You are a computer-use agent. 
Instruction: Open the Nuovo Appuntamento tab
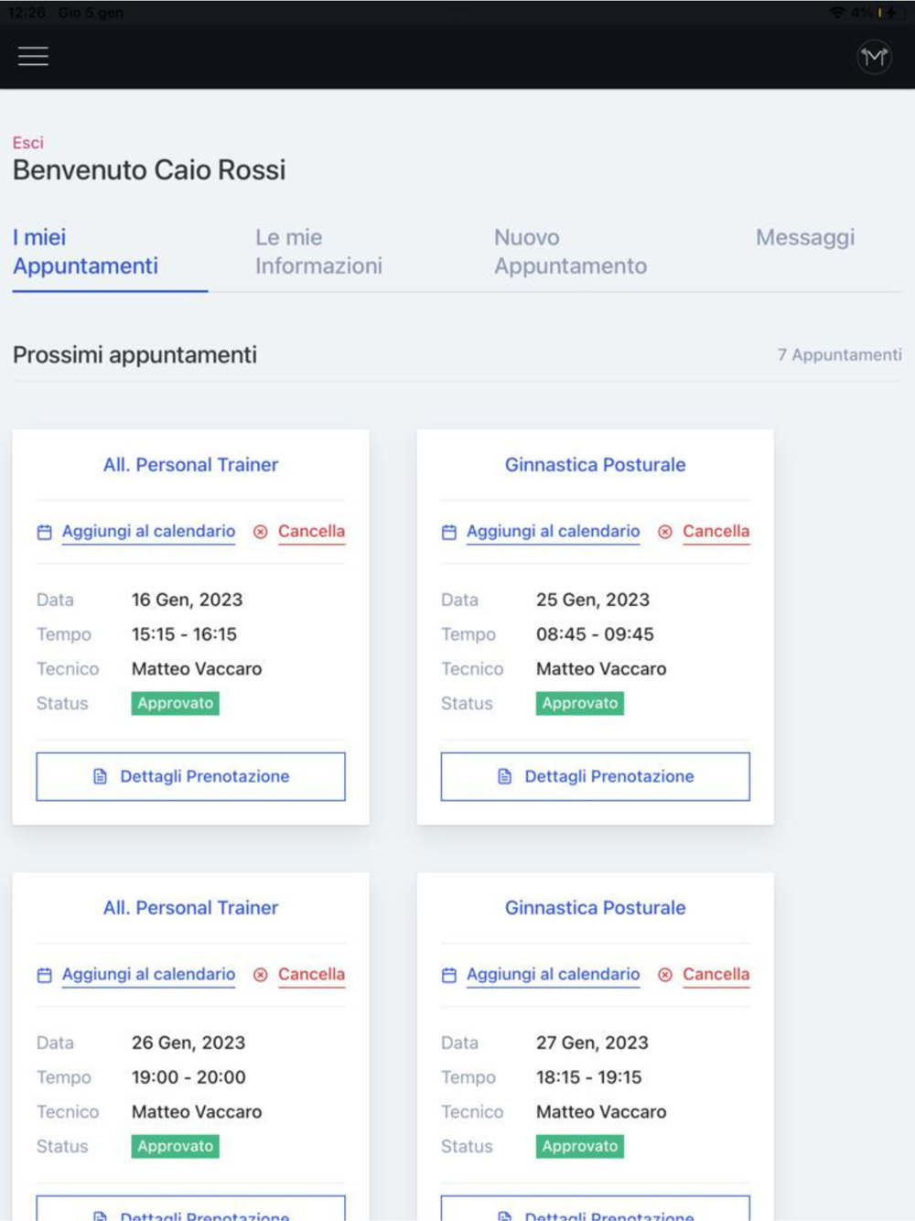click(570, 252)
